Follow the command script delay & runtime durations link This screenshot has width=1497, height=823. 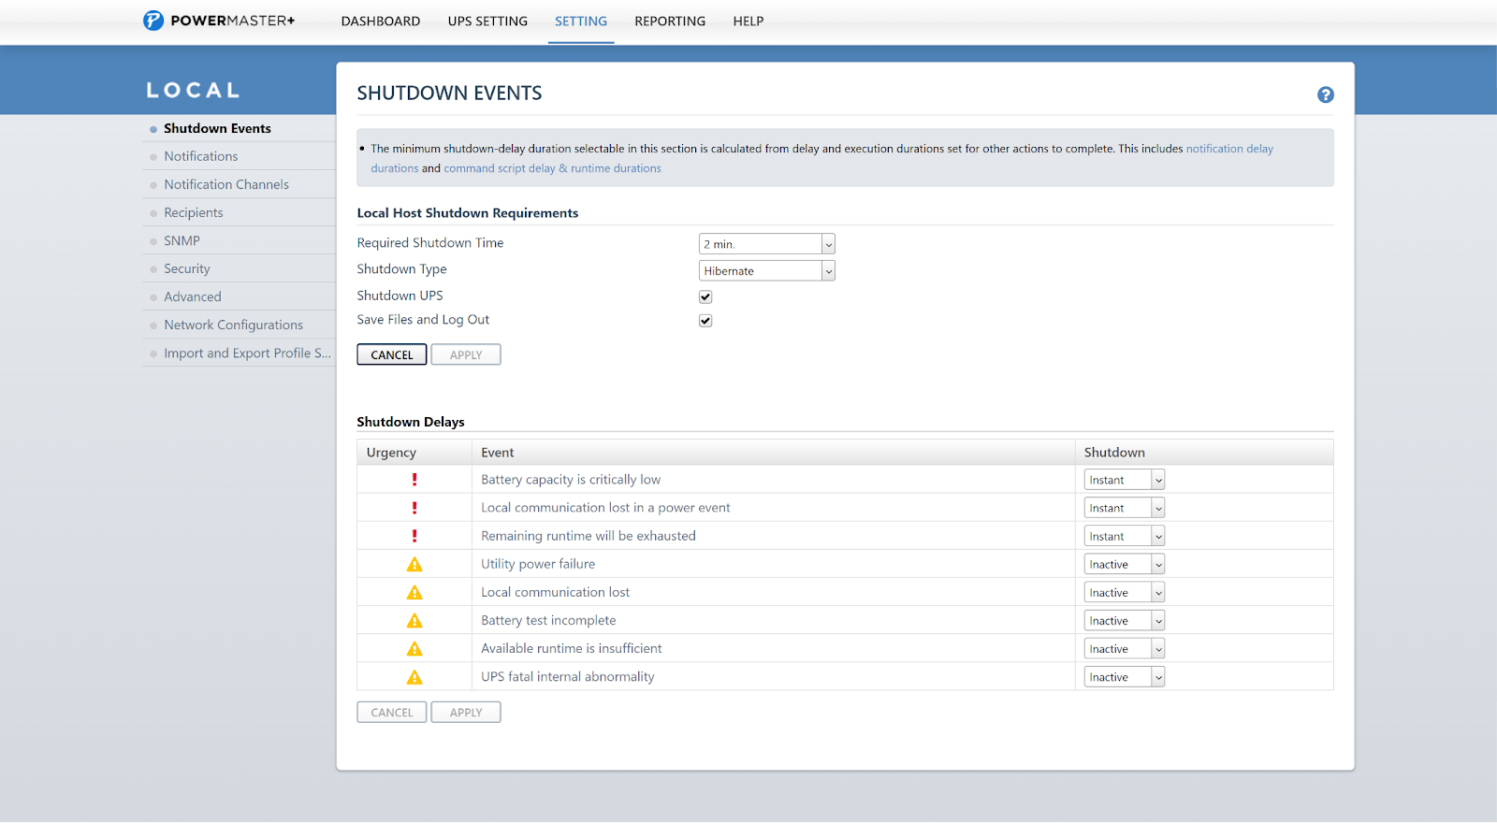tap(552, 168)
